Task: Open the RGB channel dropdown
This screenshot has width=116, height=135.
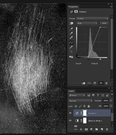Action: (x=87, y=23)
